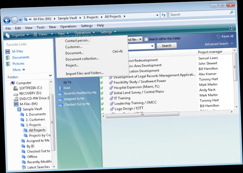Screen dimensions: 243x173
Task: Open the File menu
Action: 8,28
